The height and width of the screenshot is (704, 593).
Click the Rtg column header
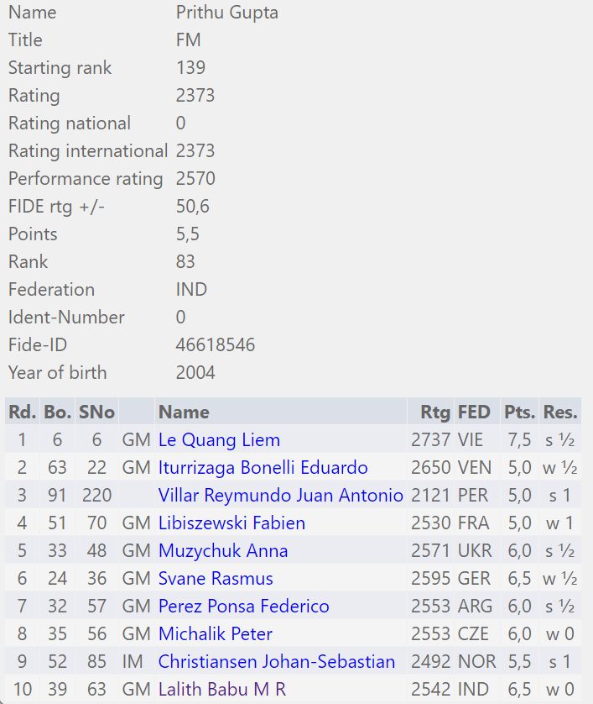point(435,412)
